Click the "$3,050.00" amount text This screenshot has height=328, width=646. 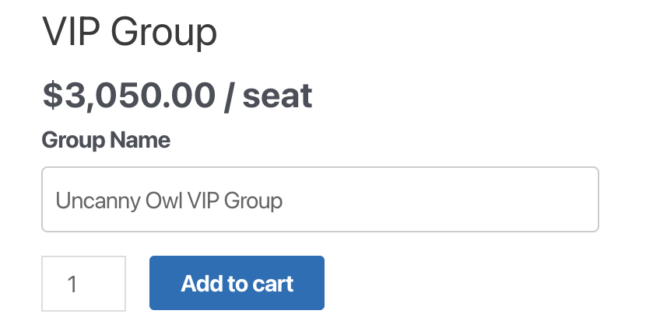tap(128, 95)
